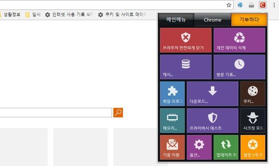Open the 옵션 gear tile

(x=199, y=147)
